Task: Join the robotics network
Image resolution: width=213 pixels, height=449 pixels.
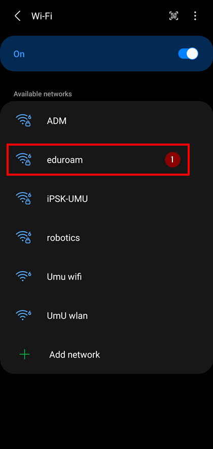Action: 106,238
